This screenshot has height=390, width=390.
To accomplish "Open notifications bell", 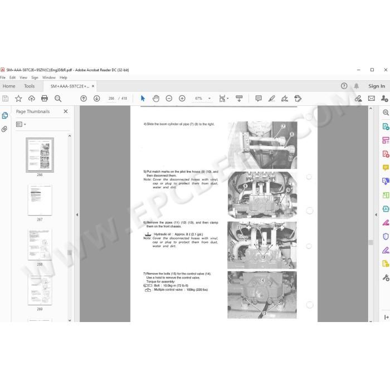I will (357, 86).
